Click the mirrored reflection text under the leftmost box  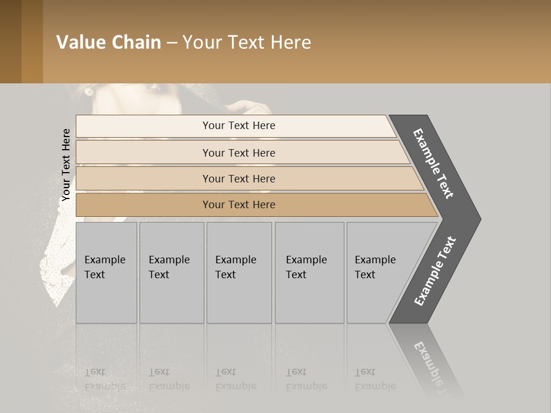pyautogui.click(x=104, y=379)
